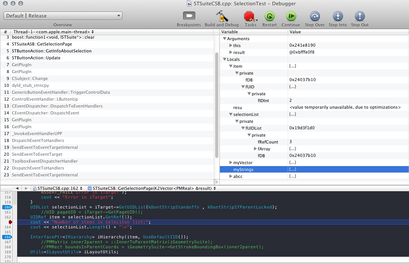
Task: Go forward in editor history arrow
Action: (26, 188)
